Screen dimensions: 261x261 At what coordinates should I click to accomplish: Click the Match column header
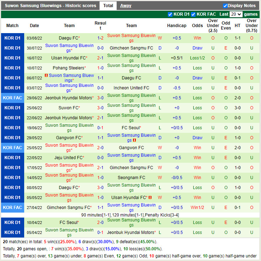coord(12,26)
